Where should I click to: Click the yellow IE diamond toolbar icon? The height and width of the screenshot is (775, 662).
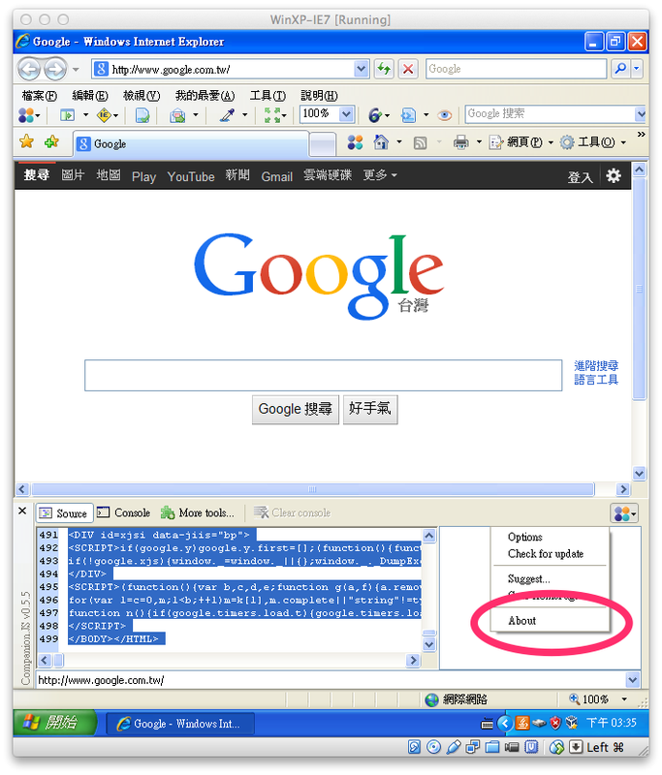click(x=104, y=115)
